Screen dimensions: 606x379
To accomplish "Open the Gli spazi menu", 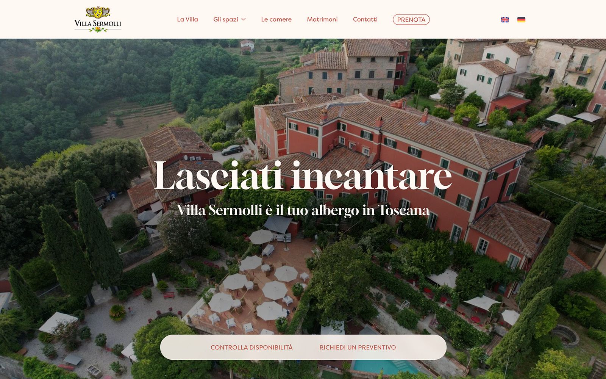I will [226, 19].
